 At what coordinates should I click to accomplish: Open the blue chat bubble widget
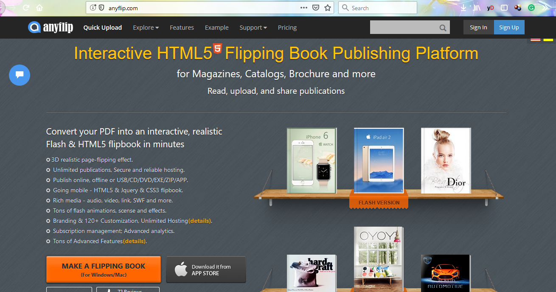(20, 75)
